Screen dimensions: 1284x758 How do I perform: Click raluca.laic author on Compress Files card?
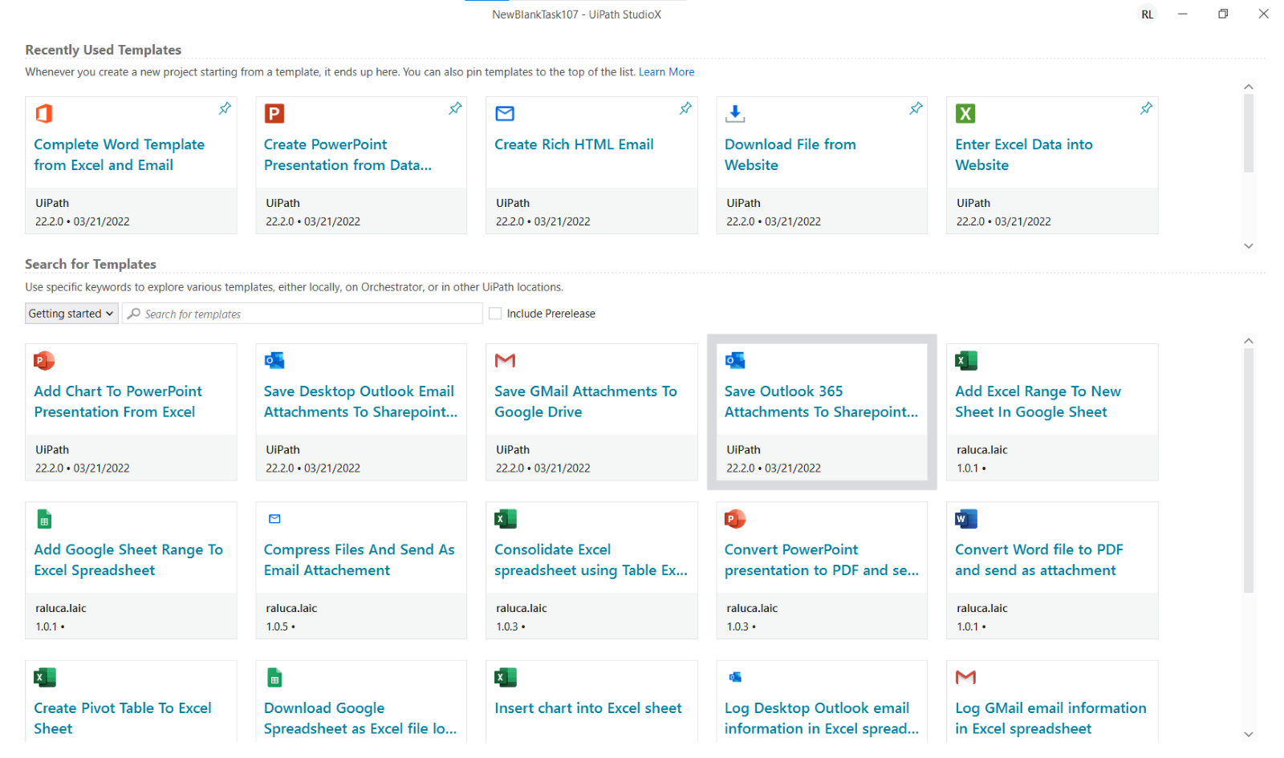[291, 609]
